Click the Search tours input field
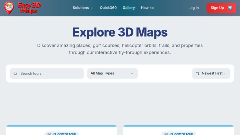Image resolution: width=240 pixels, height=135 pixels. pos(47,73)
